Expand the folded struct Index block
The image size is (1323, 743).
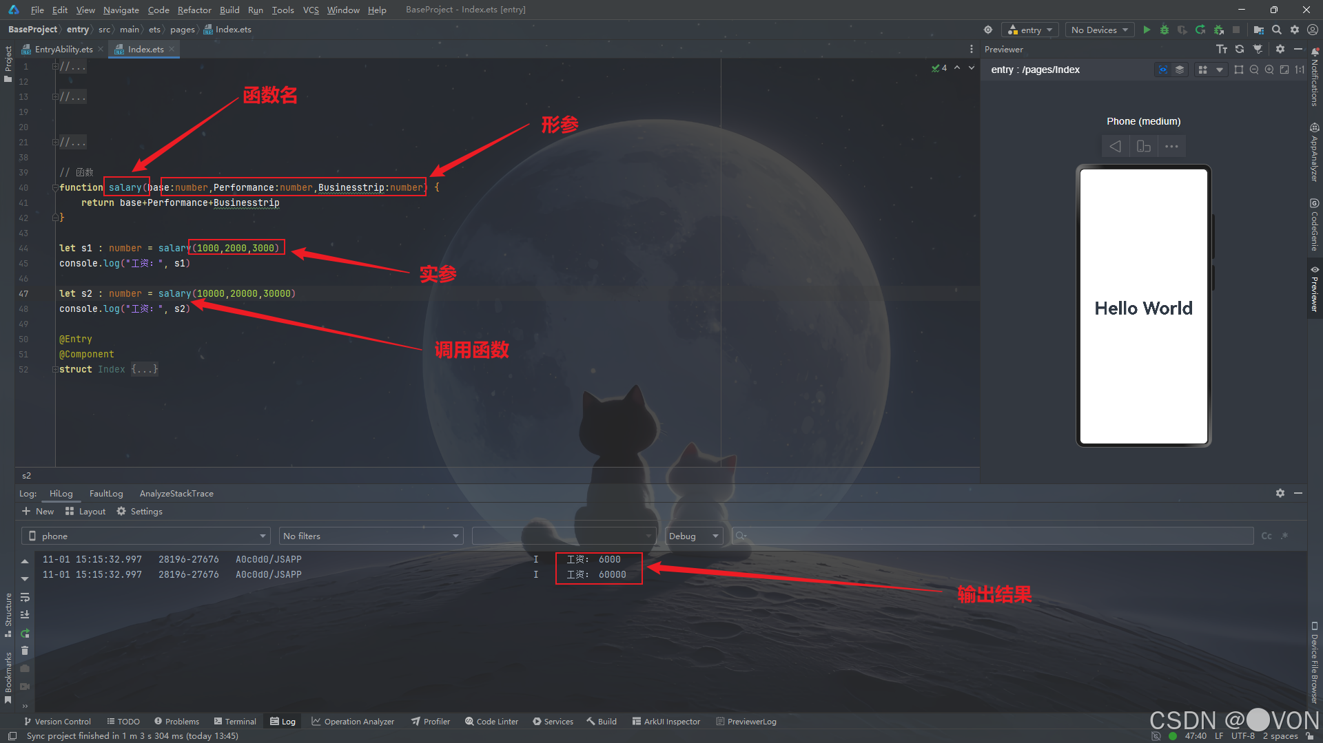click(54, 369)
